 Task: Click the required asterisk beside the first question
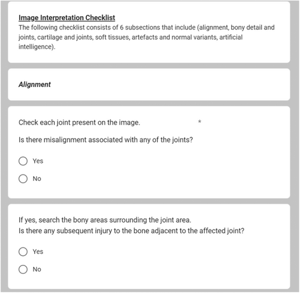199,122
